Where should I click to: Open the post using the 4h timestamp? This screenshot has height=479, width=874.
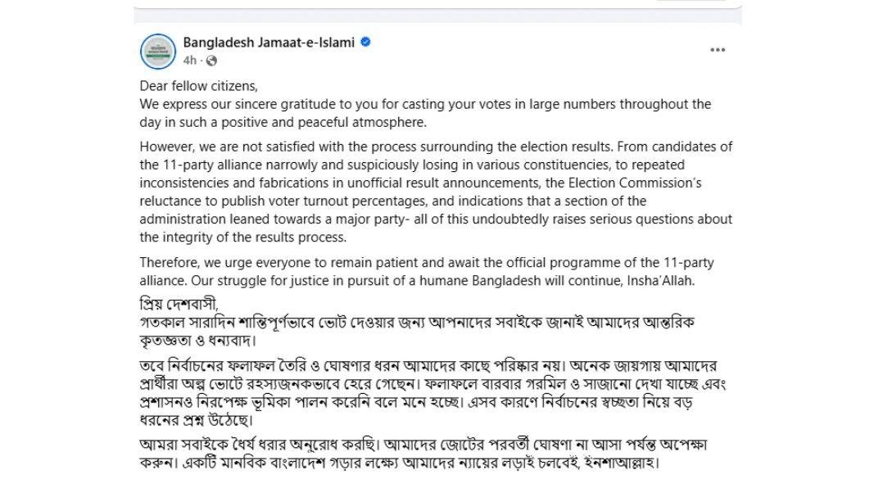click(x=188, y=58)
